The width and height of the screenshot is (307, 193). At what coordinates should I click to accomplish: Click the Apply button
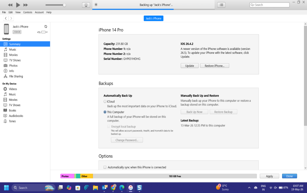coord(270,176)
